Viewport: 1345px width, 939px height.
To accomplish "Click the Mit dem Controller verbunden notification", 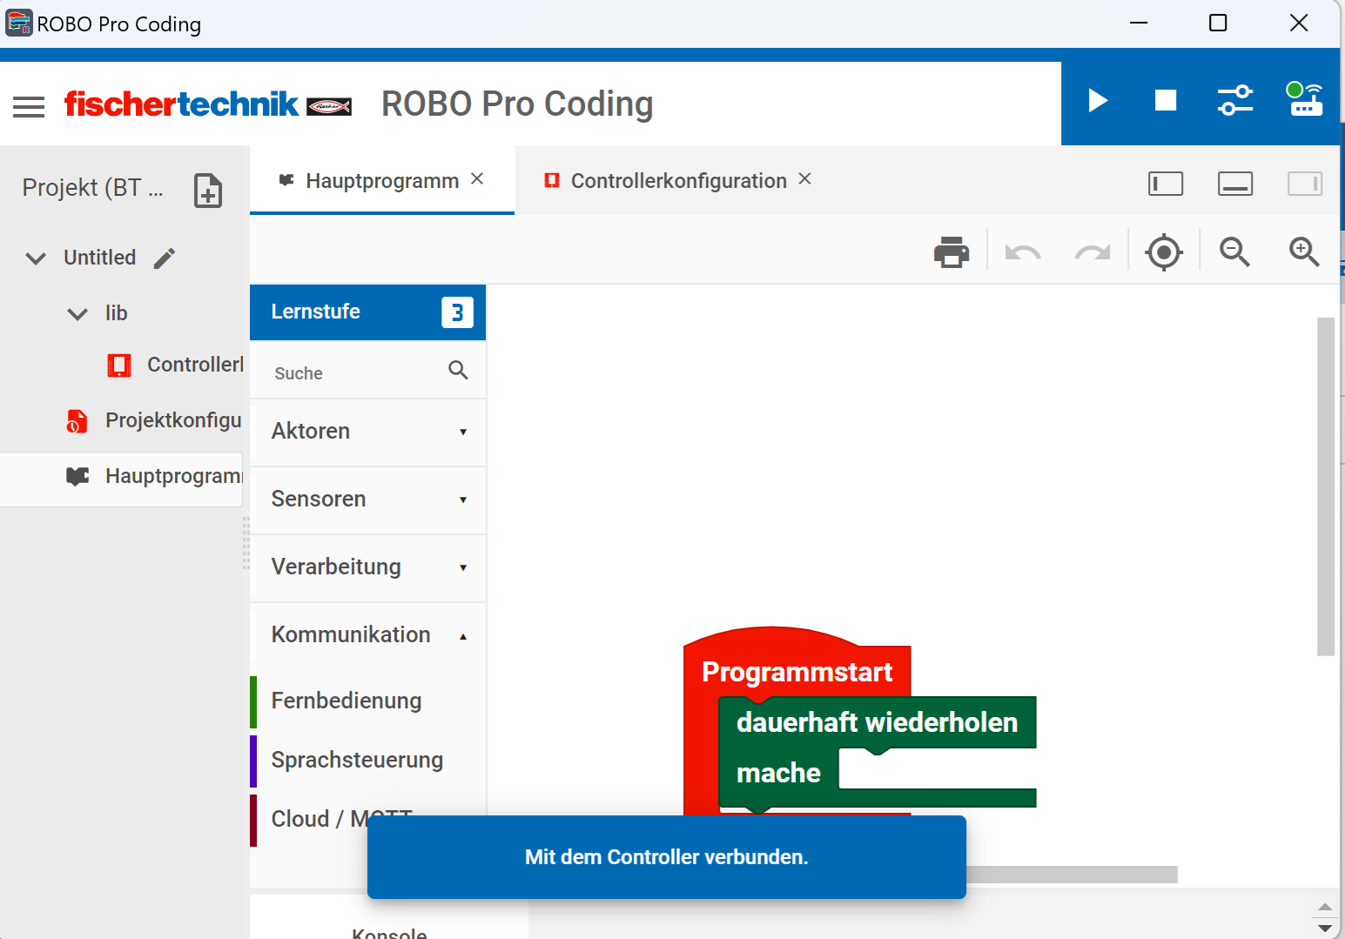I will (667, 857).
